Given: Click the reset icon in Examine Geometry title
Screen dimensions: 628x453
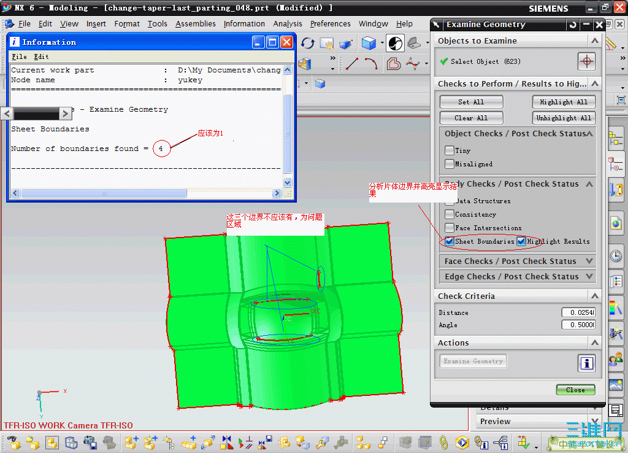Looking at the screenshot, I should pos(573,25).
